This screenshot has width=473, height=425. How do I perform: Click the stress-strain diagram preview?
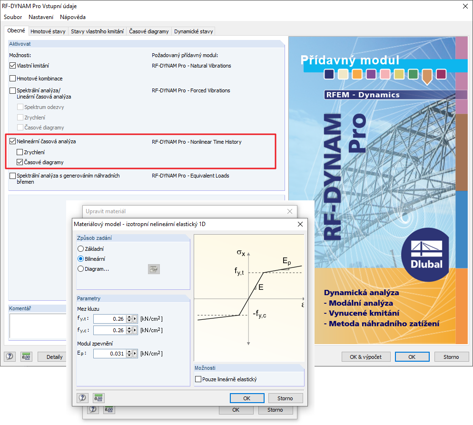tap(249, 298)
